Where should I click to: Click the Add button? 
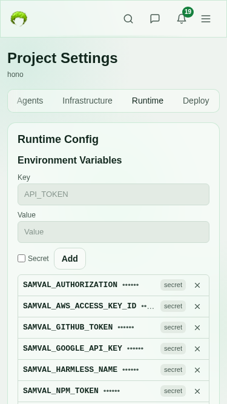coord(70,259)
